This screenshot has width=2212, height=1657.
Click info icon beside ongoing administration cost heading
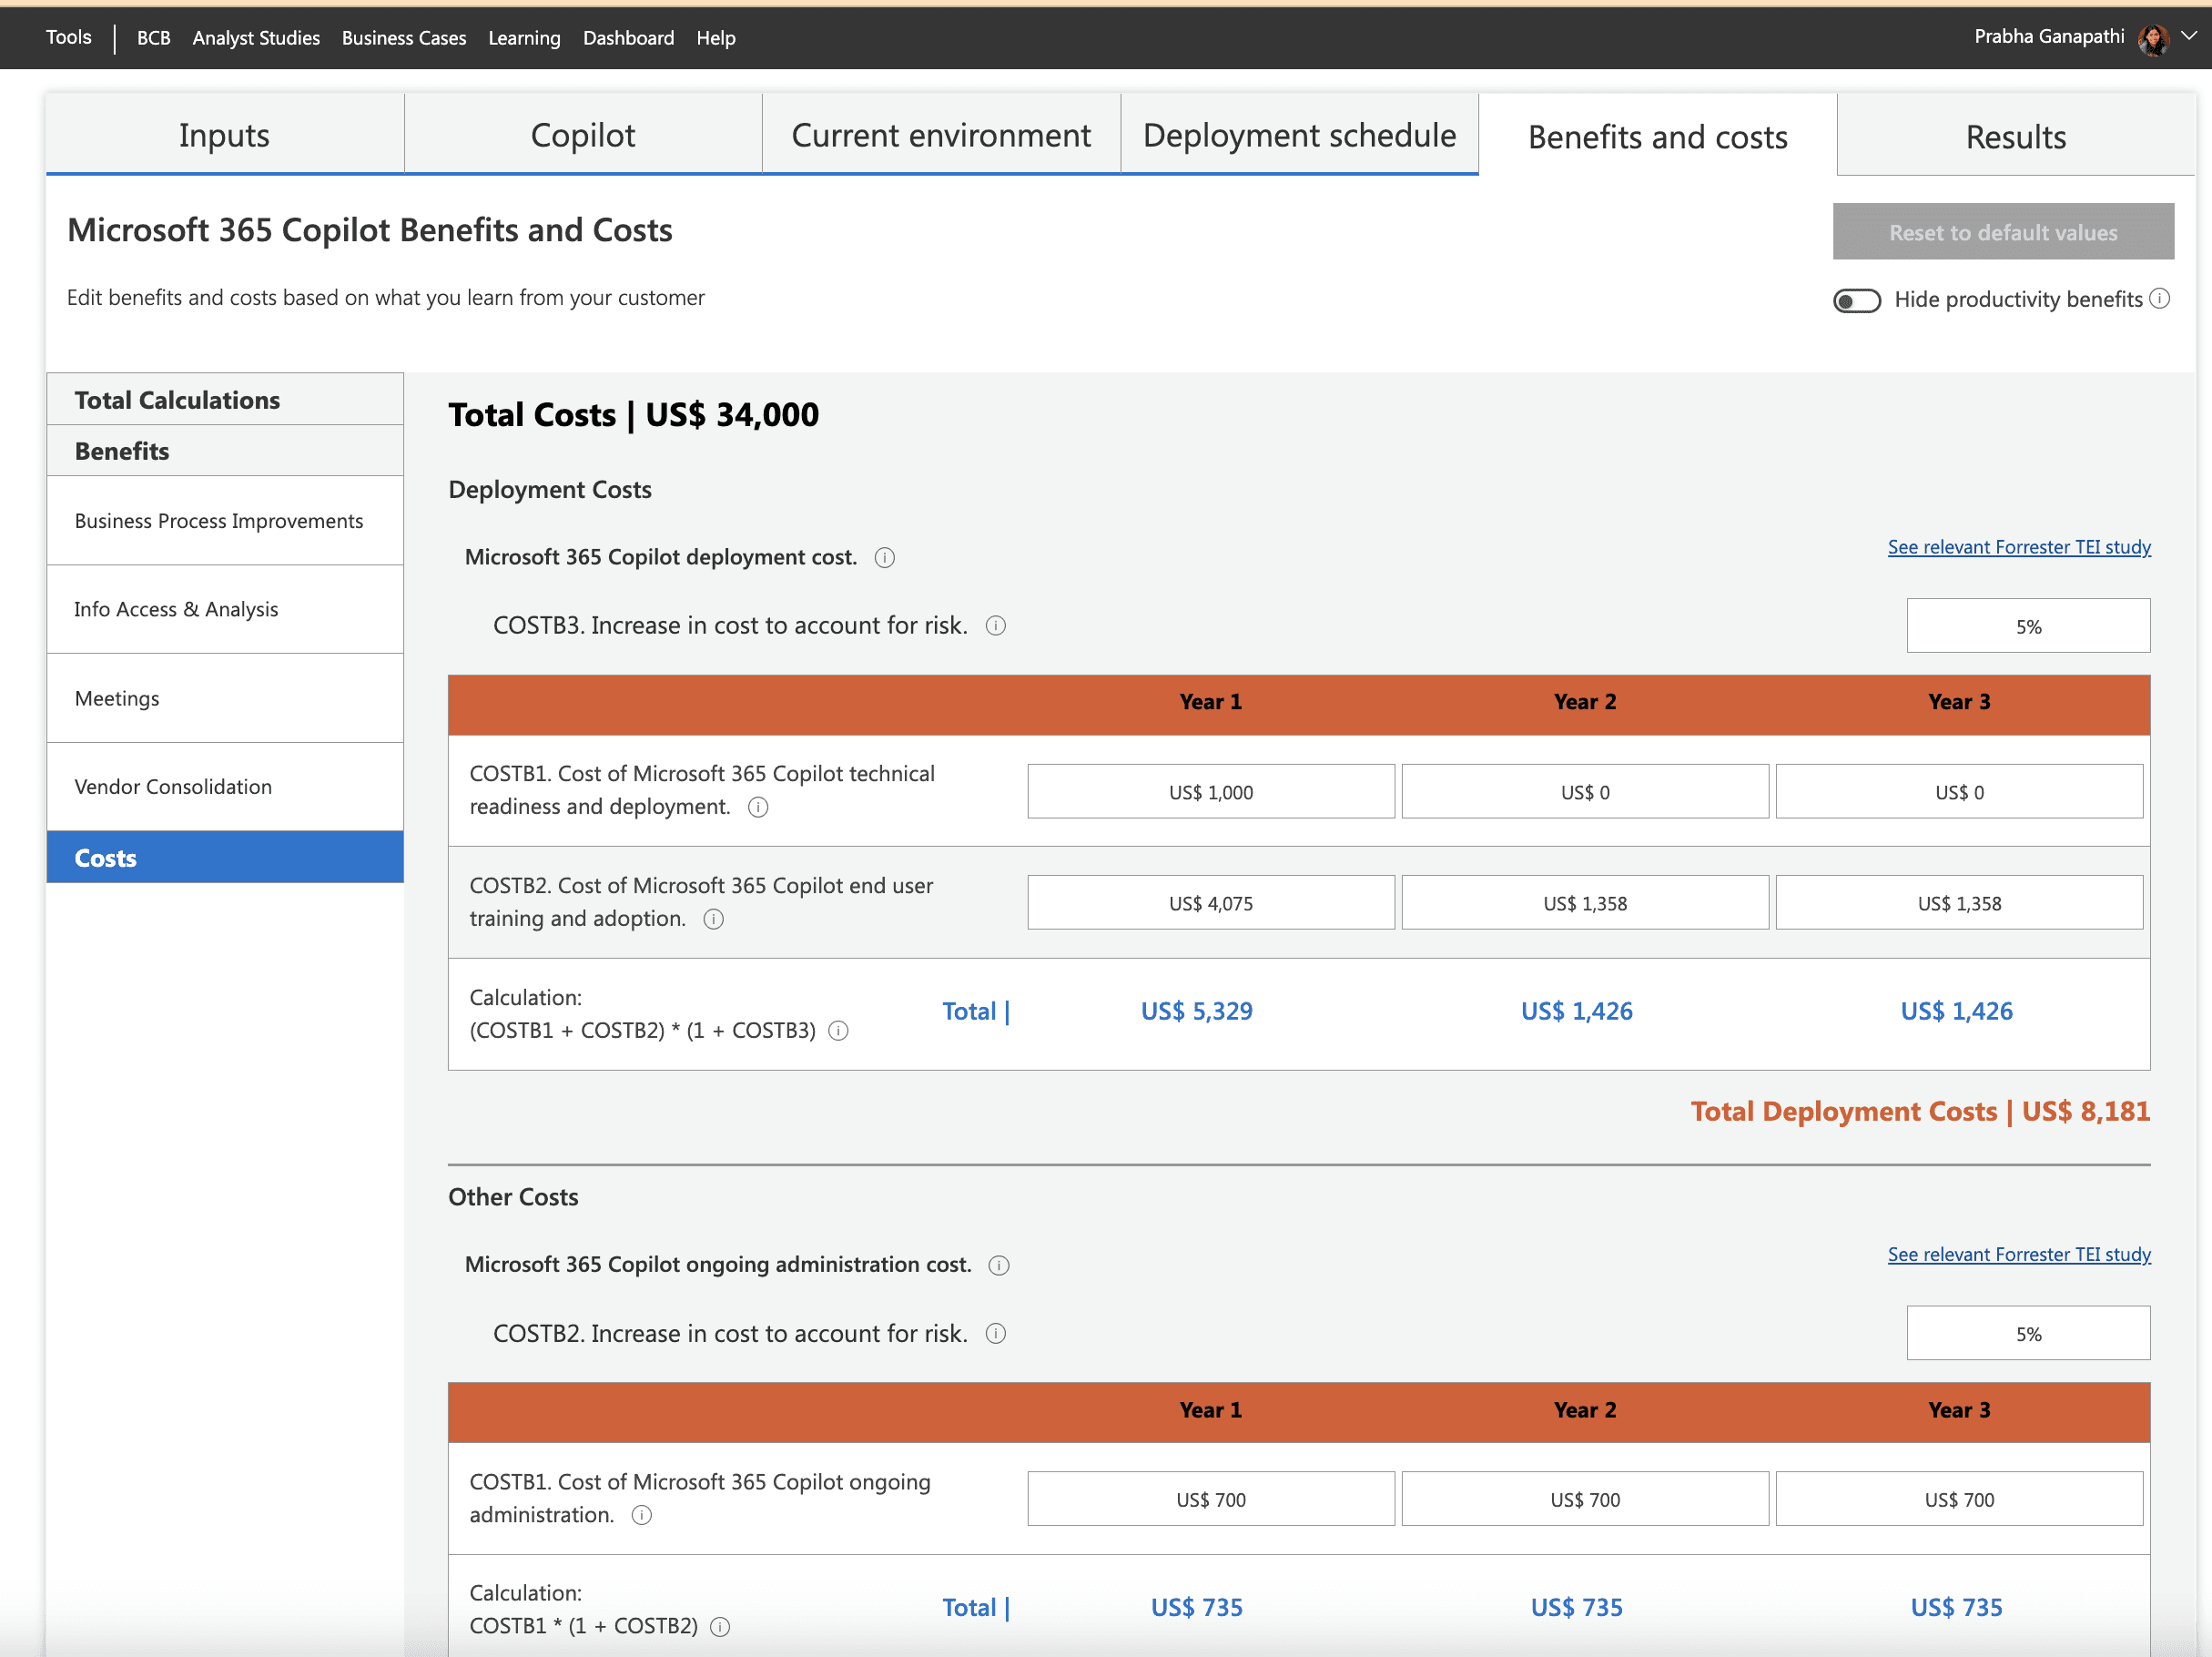click(998, 1265)
